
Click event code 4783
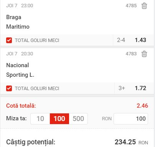pos(131,54)
